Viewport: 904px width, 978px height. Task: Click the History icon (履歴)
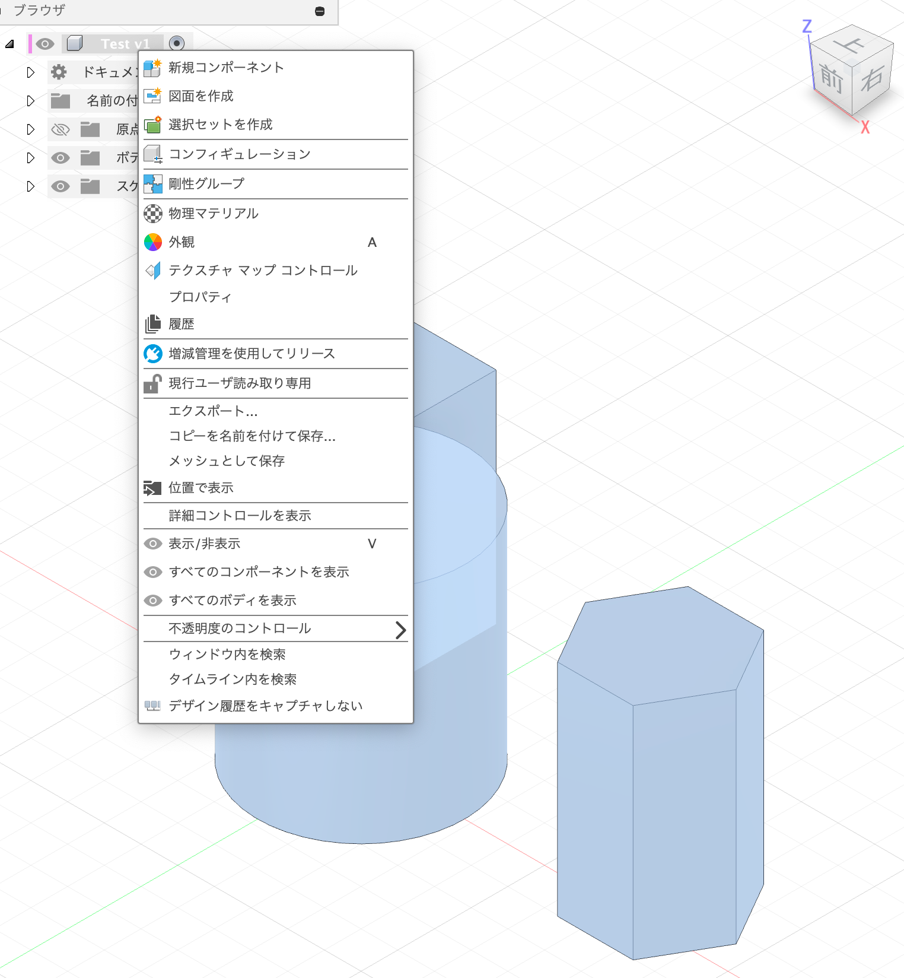pyautogui.click(x=153, y=324)
